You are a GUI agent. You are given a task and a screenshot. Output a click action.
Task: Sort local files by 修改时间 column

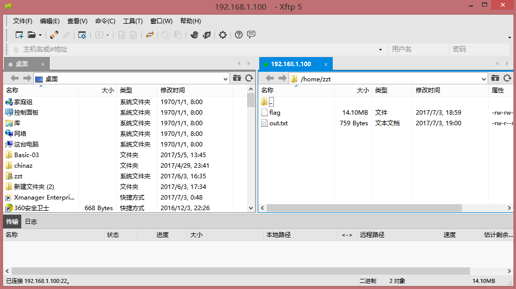pyautogui.click(x=195, y=90)
